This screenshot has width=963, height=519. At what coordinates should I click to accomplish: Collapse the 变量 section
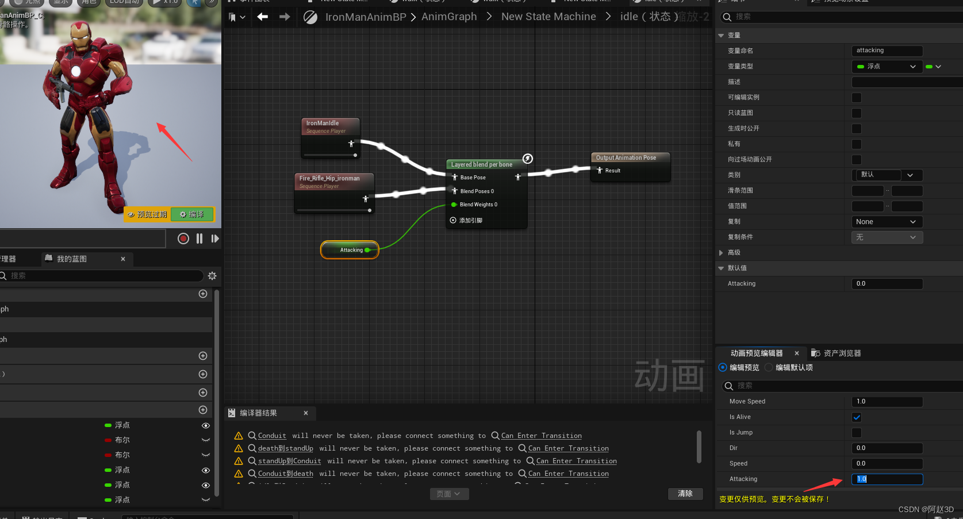[x=721, y=36]
